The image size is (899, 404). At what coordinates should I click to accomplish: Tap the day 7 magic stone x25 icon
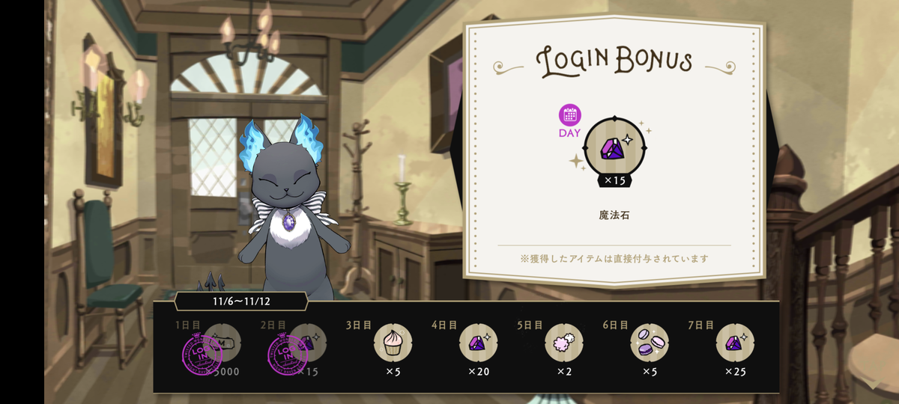[735, 343]
